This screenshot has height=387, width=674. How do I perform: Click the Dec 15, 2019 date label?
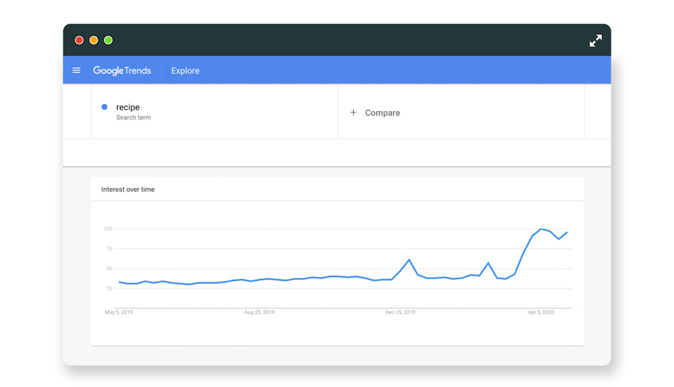(400, 312)
